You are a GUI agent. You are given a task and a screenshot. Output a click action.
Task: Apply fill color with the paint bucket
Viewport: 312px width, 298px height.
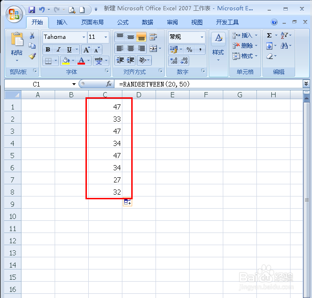coord(66,61)
